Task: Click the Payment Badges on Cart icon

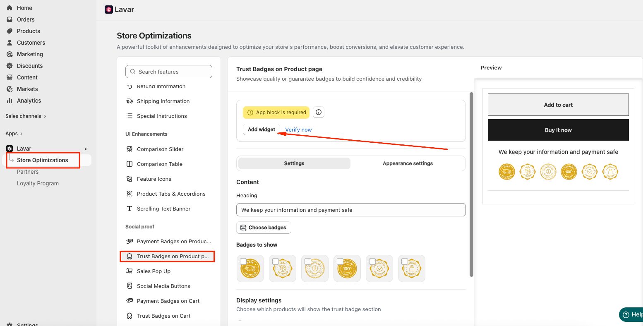Action: pyautogui.click(x=130, y=301)
